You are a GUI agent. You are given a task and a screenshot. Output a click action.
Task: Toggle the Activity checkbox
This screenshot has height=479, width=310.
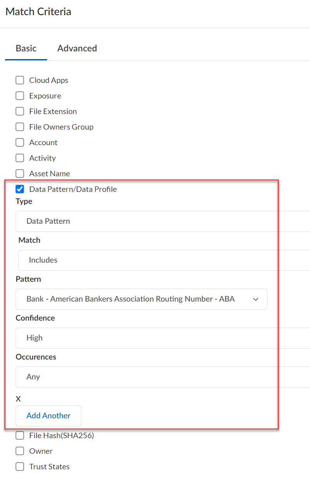pyautogui.click(x=20, y=158)
